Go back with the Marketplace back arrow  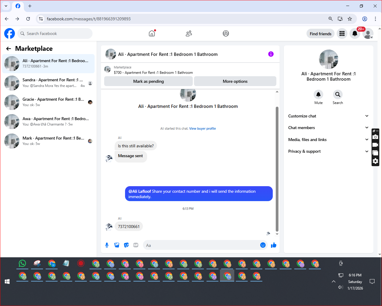tap(9, 49)
